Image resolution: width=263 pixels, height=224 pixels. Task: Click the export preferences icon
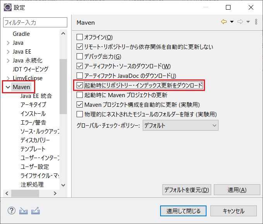pyautogui.click(x=36, y=211)
